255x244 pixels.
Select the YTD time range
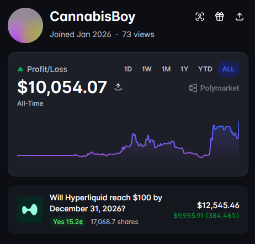205,69
